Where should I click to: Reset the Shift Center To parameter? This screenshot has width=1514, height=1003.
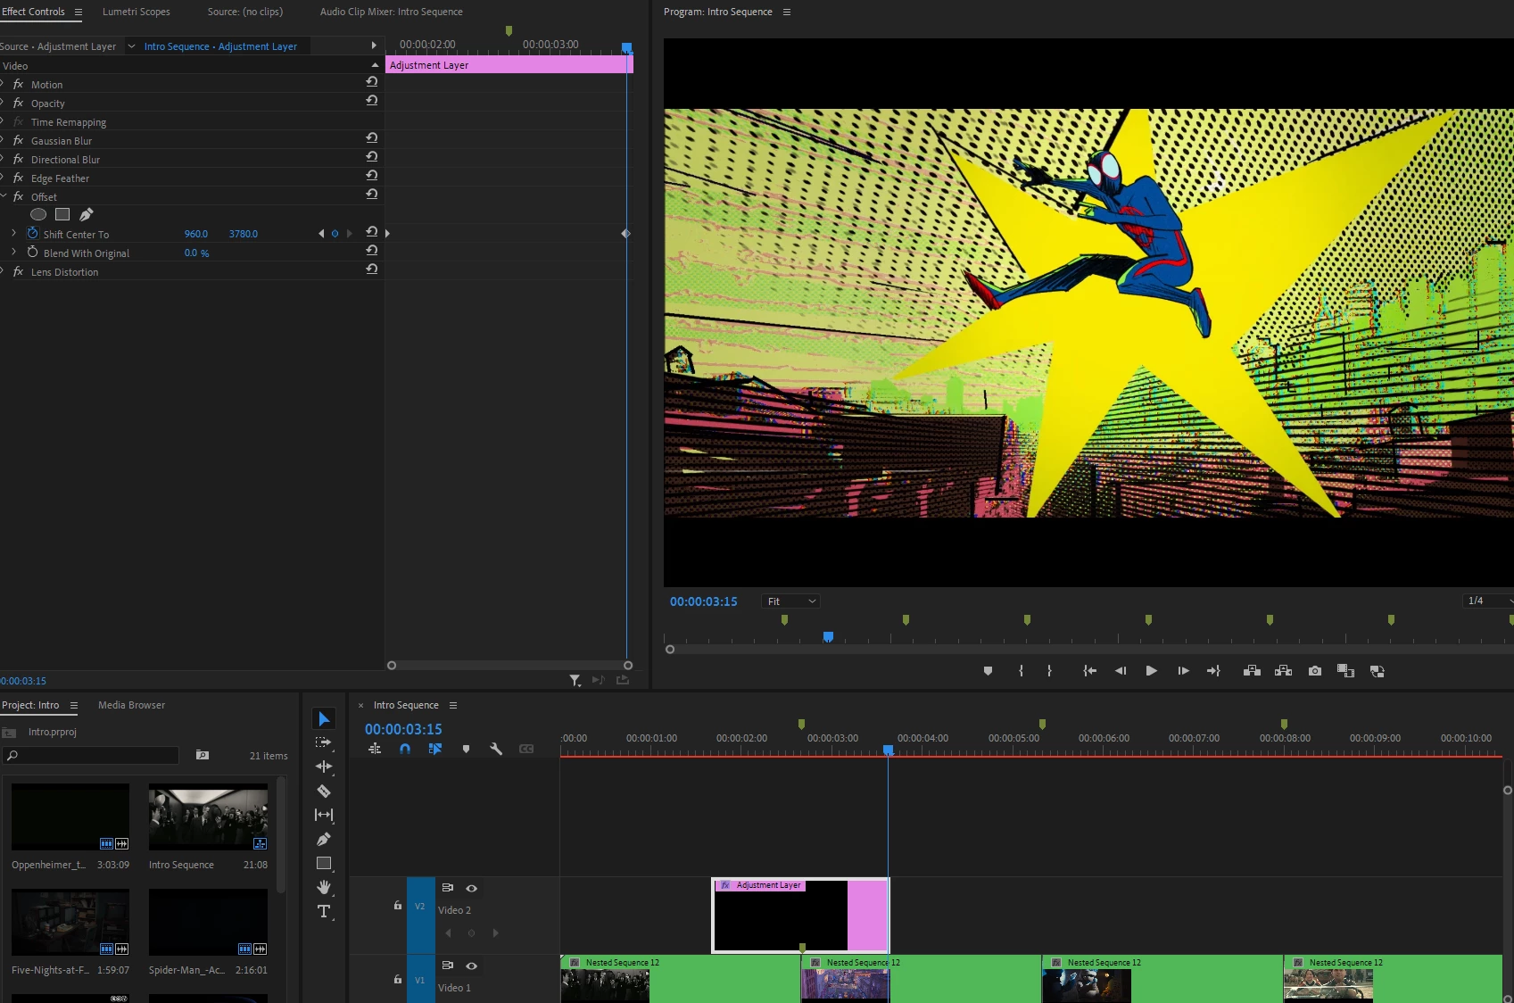pos(372,231)
